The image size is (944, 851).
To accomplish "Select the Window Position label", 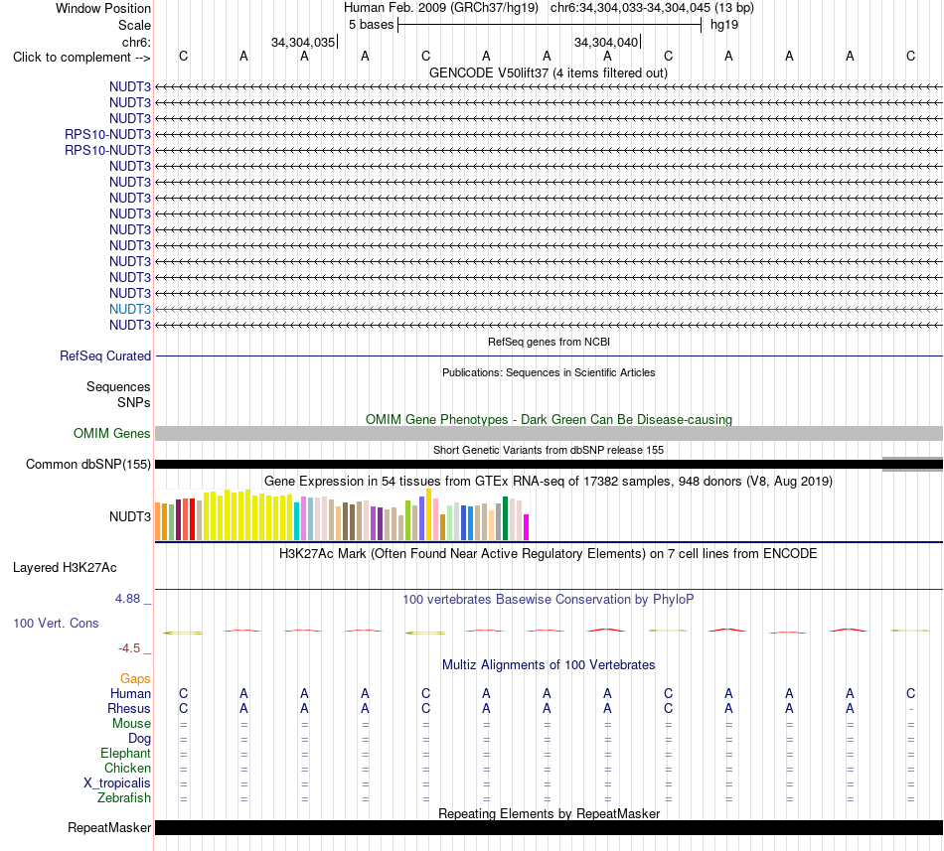I will [x=103, y=8].
